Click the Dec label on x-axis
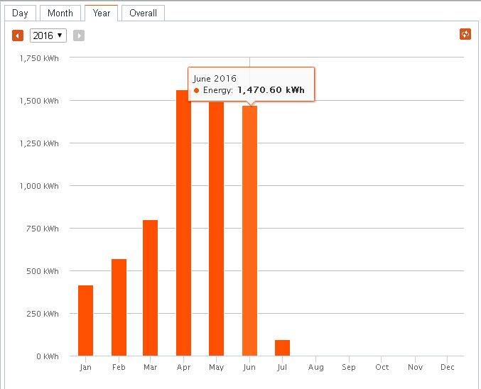This screenshot has height=389, width=481. click(448, 368)
